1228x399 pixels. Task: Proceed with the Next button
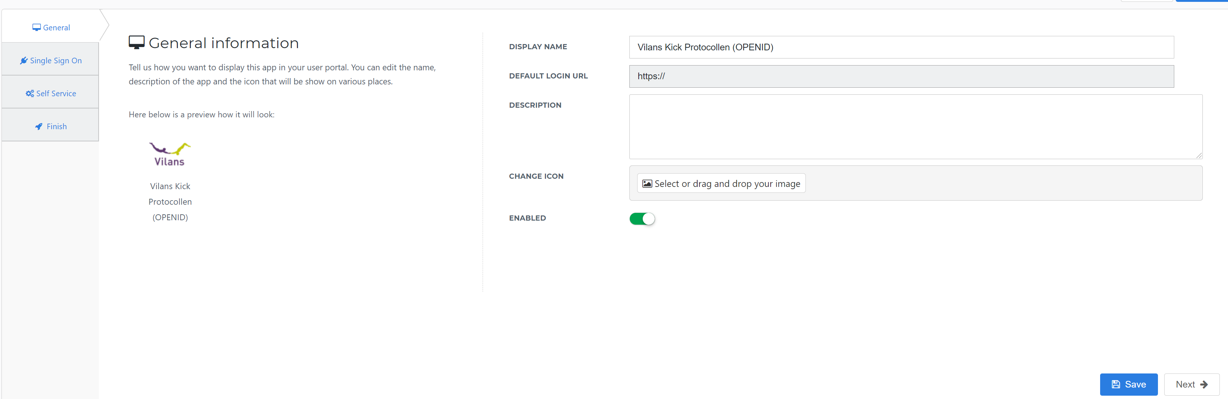[x=1191, y=384]
